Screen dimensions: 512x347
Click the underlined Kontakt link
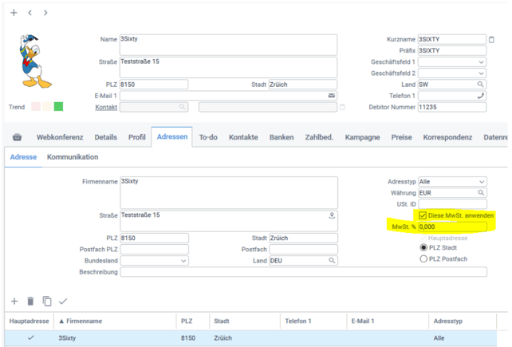pos(105,106)
